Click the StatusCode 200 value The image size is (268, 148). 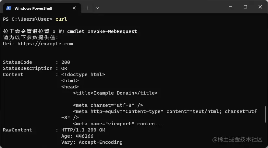tap(65, 62)
